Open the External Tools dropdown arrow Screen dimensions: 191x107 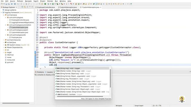click(64, 4)
